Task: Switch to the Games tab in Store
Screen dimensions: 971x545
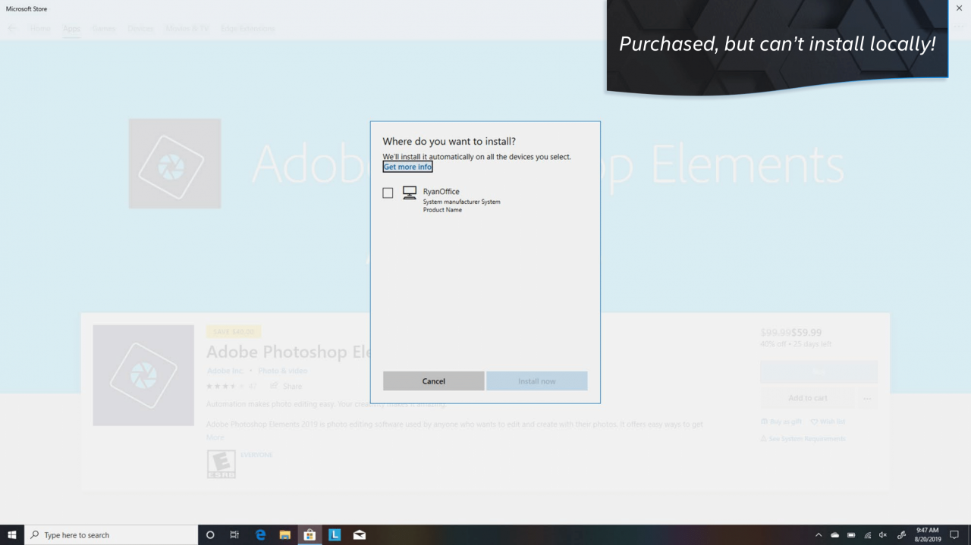Action: point(104,29)
